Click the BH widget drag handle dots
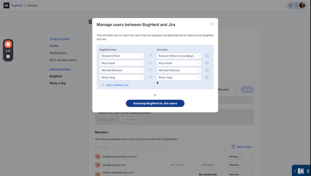This screenshot has width=311, height=176. click(308, 171)
